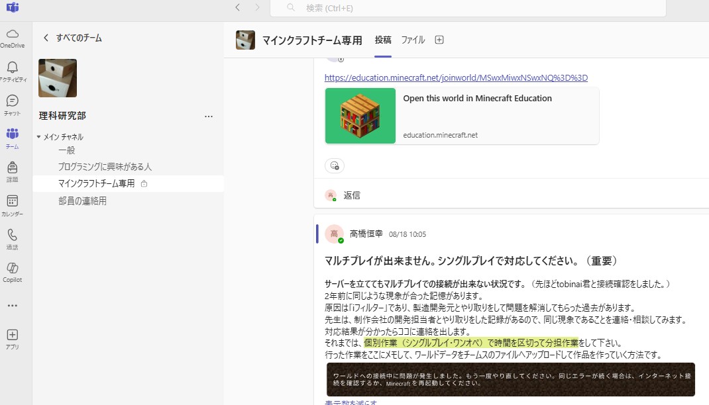709x405 pixels.
Task: Open the チャット chat panel
Action: pos(13,105)
